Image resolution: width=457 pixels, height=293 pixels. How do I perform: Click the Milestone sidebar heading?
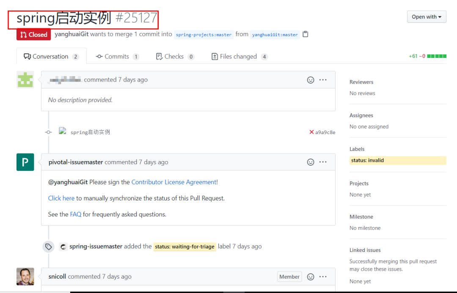(x=361, y=217)
